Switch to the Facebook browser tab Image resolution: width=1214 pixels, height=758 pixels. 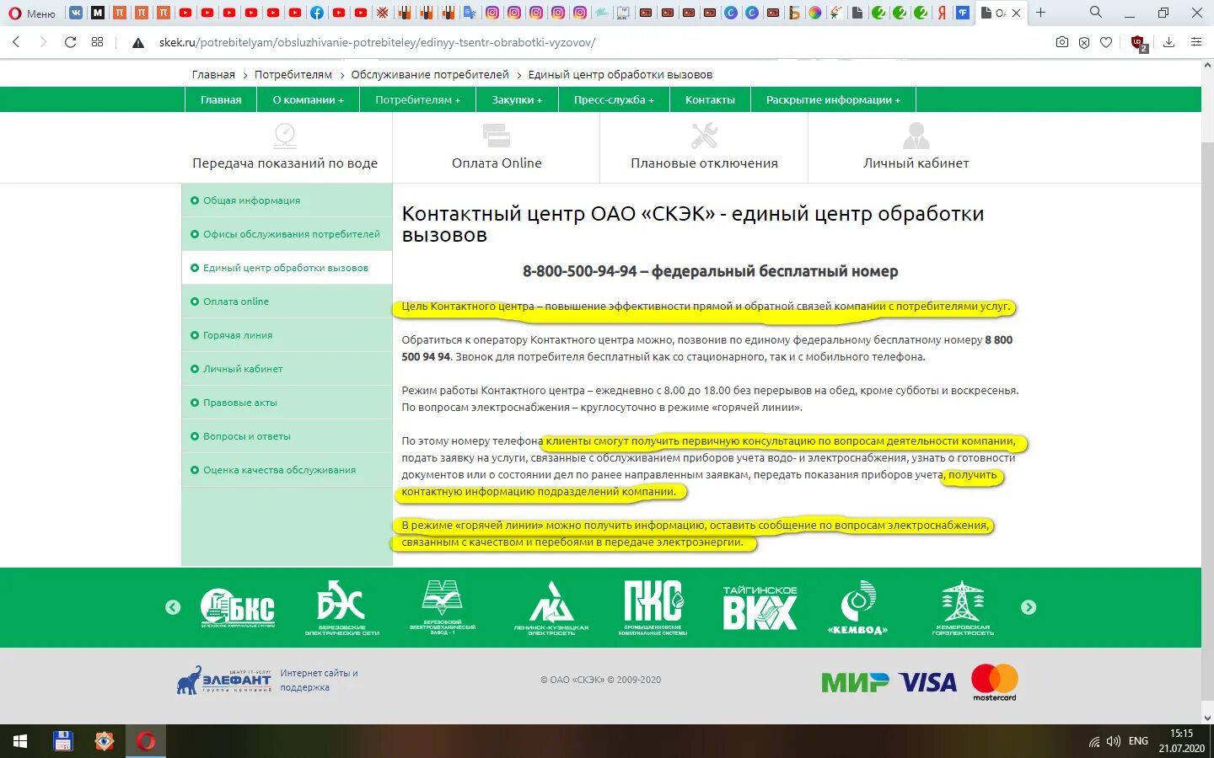[317, 13]
